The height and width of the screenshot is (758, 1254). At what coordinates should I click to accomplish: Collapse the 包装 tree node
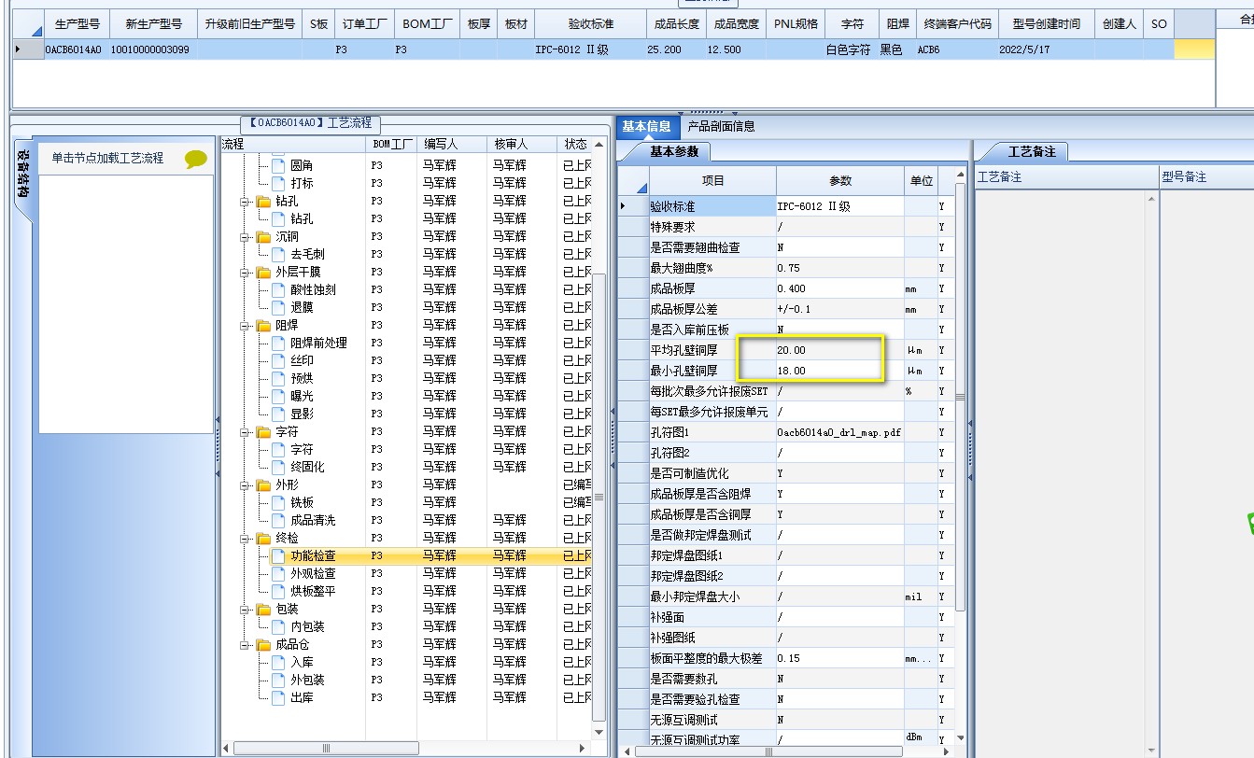[x=246, y=610]
